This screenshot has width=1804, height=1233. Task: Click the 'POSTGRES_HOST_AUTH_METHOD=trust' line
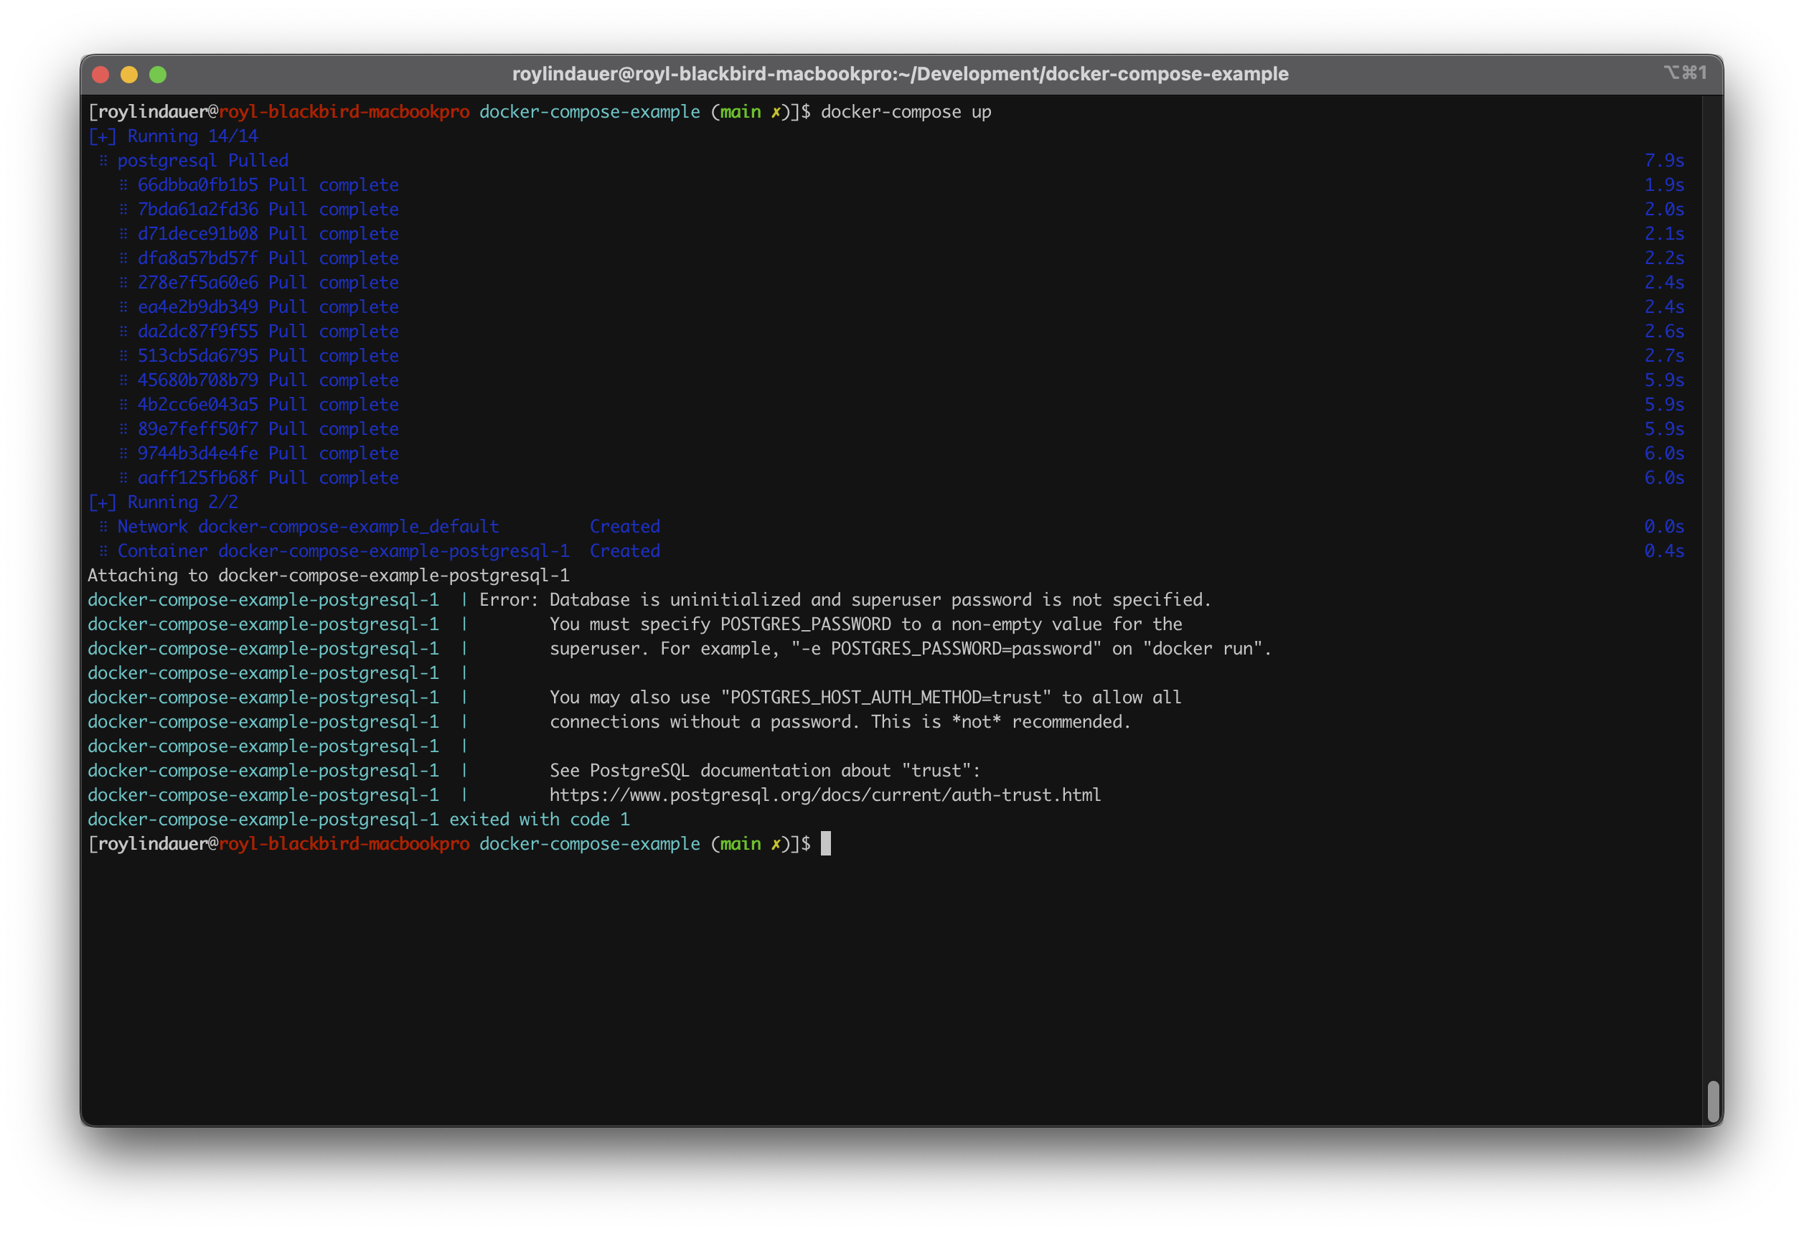pyautogui.click(x=865, y=698)
